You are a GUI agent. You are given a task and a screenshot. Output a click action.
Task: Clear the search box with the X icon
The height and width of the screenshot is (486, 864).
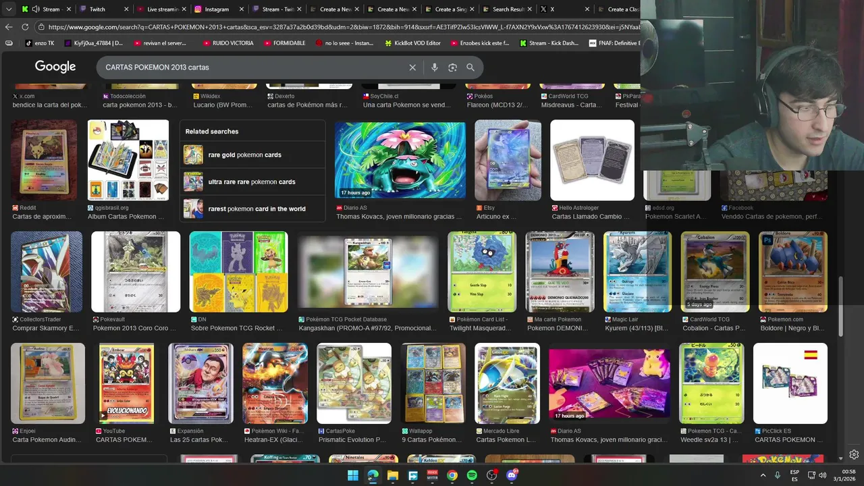tap(412, 67)
